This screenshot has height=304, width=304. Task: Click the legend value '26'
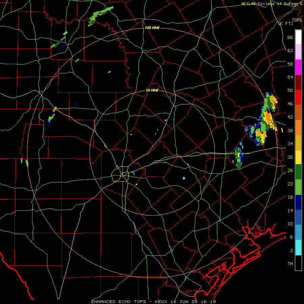pyautogui.click(x=290, y=171)
